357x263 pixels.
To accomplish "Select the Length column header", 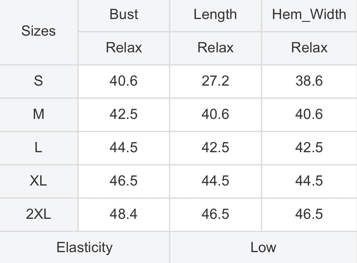I will [x=215, y=15].
